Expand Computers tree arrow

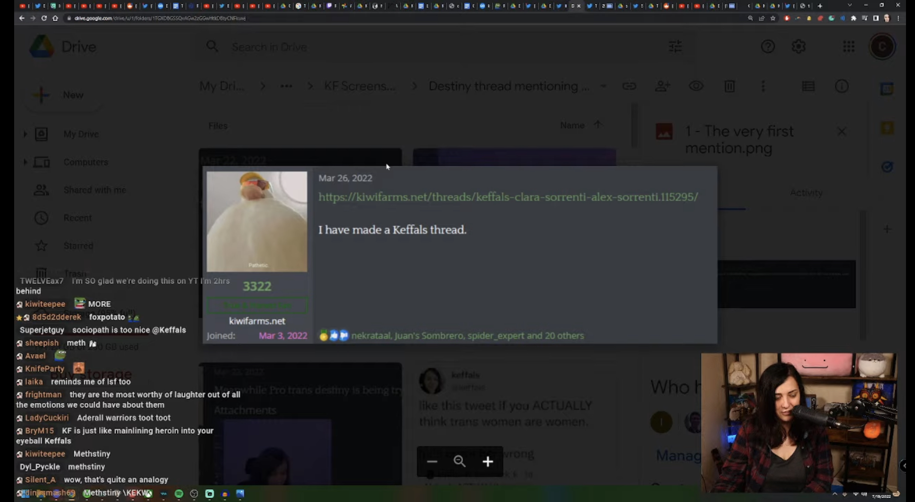click(25, 162)
